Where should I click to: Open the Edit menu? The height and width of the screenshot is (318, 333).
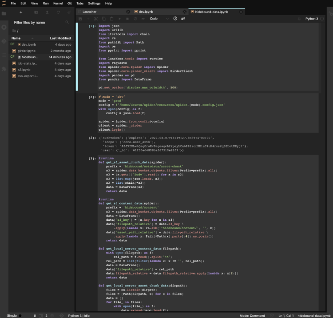pos(24,4)
